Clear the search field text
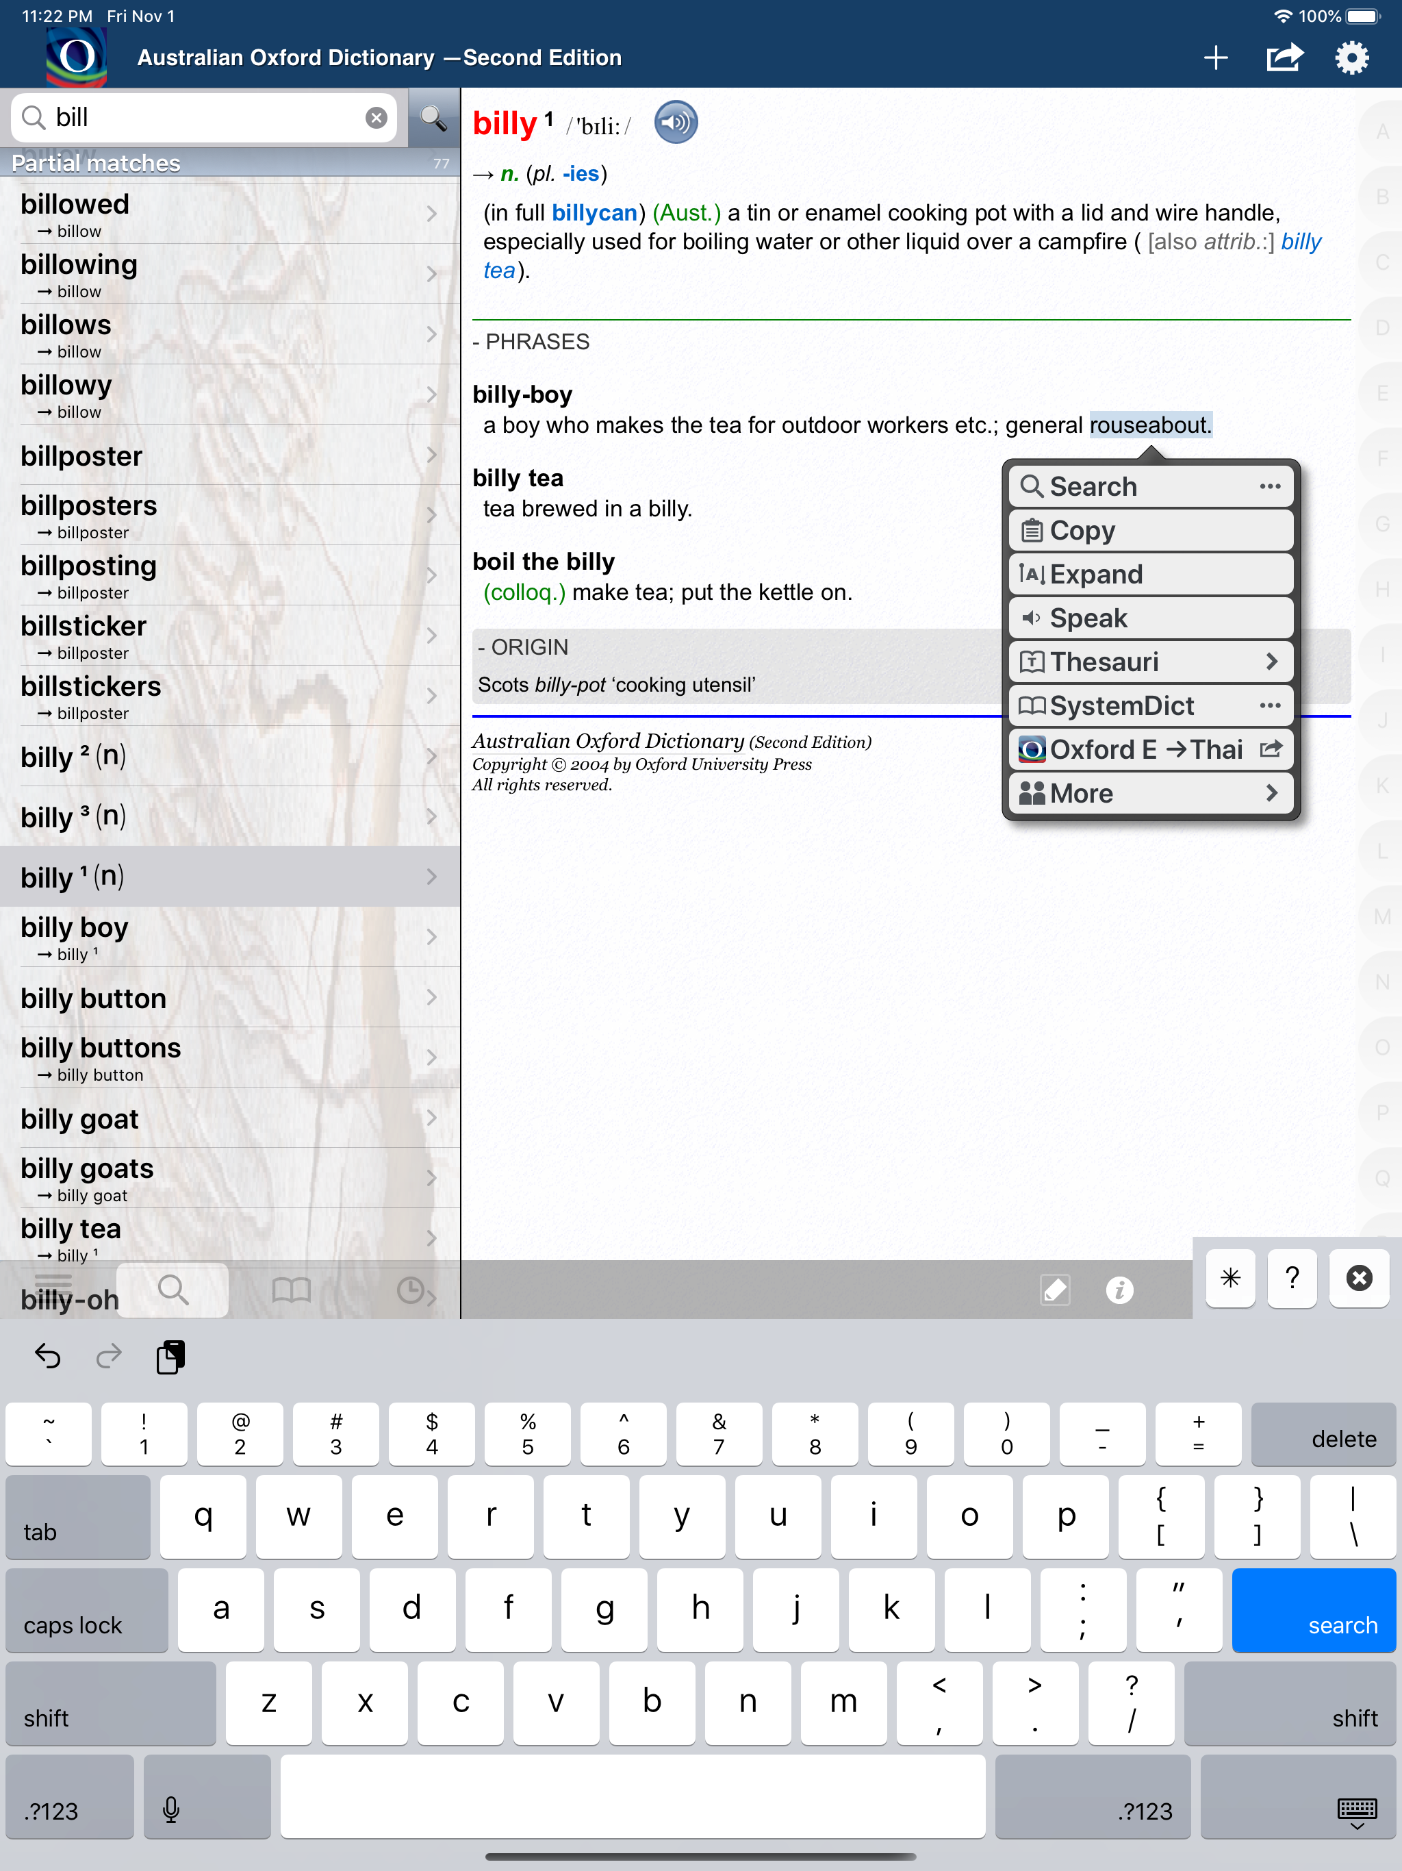Viewport: 1402px width, 1871px height. click(377, 118)
